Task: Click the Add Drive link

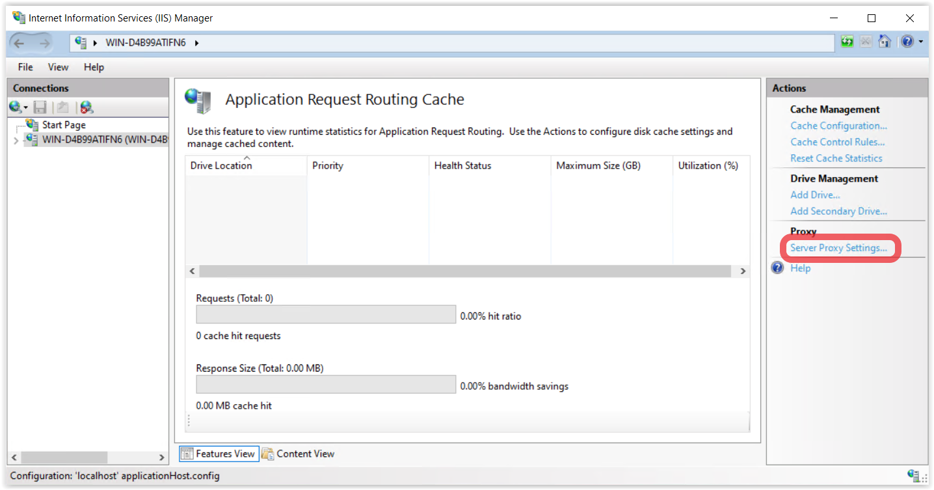Action: [815, 195]
